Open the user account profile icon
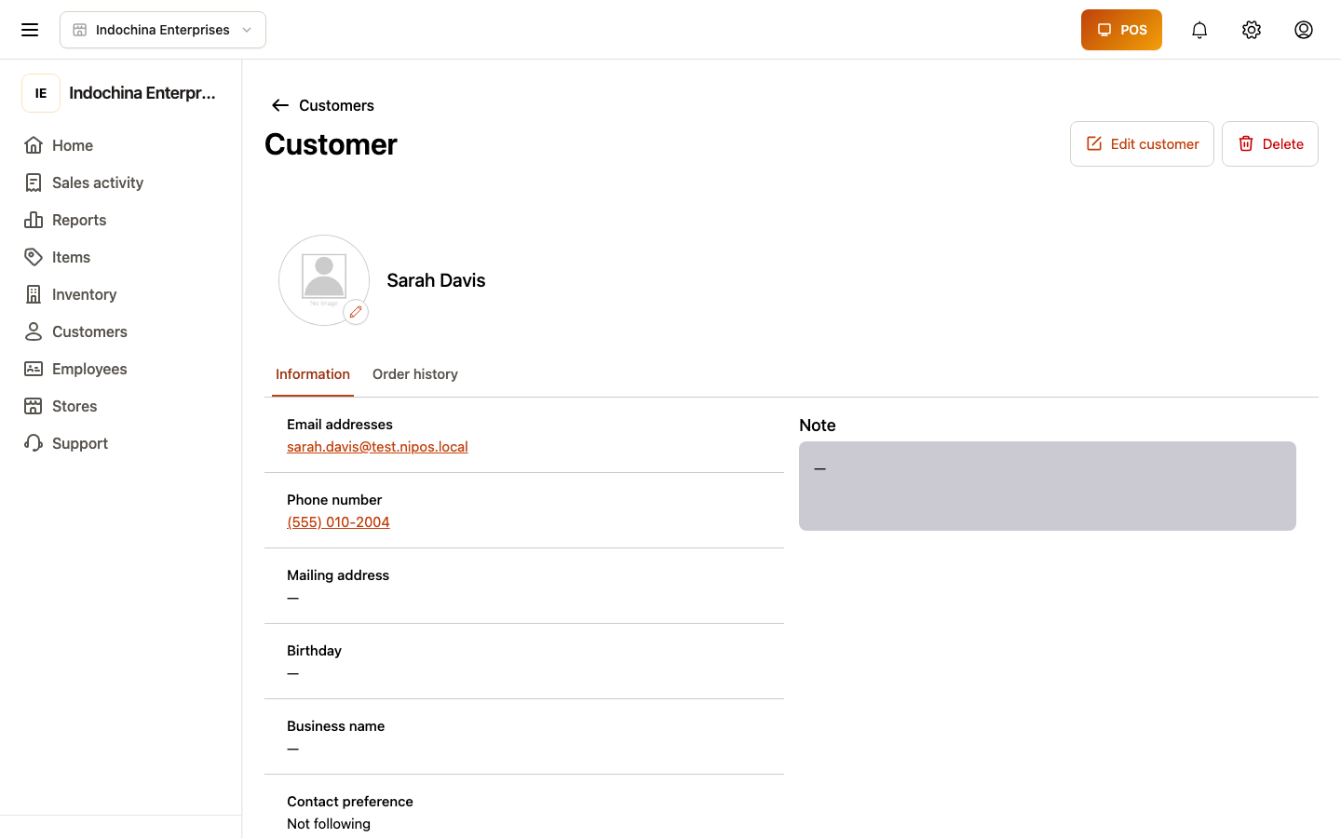This screenshot has width=1341, height=838. pos(1304,30)
